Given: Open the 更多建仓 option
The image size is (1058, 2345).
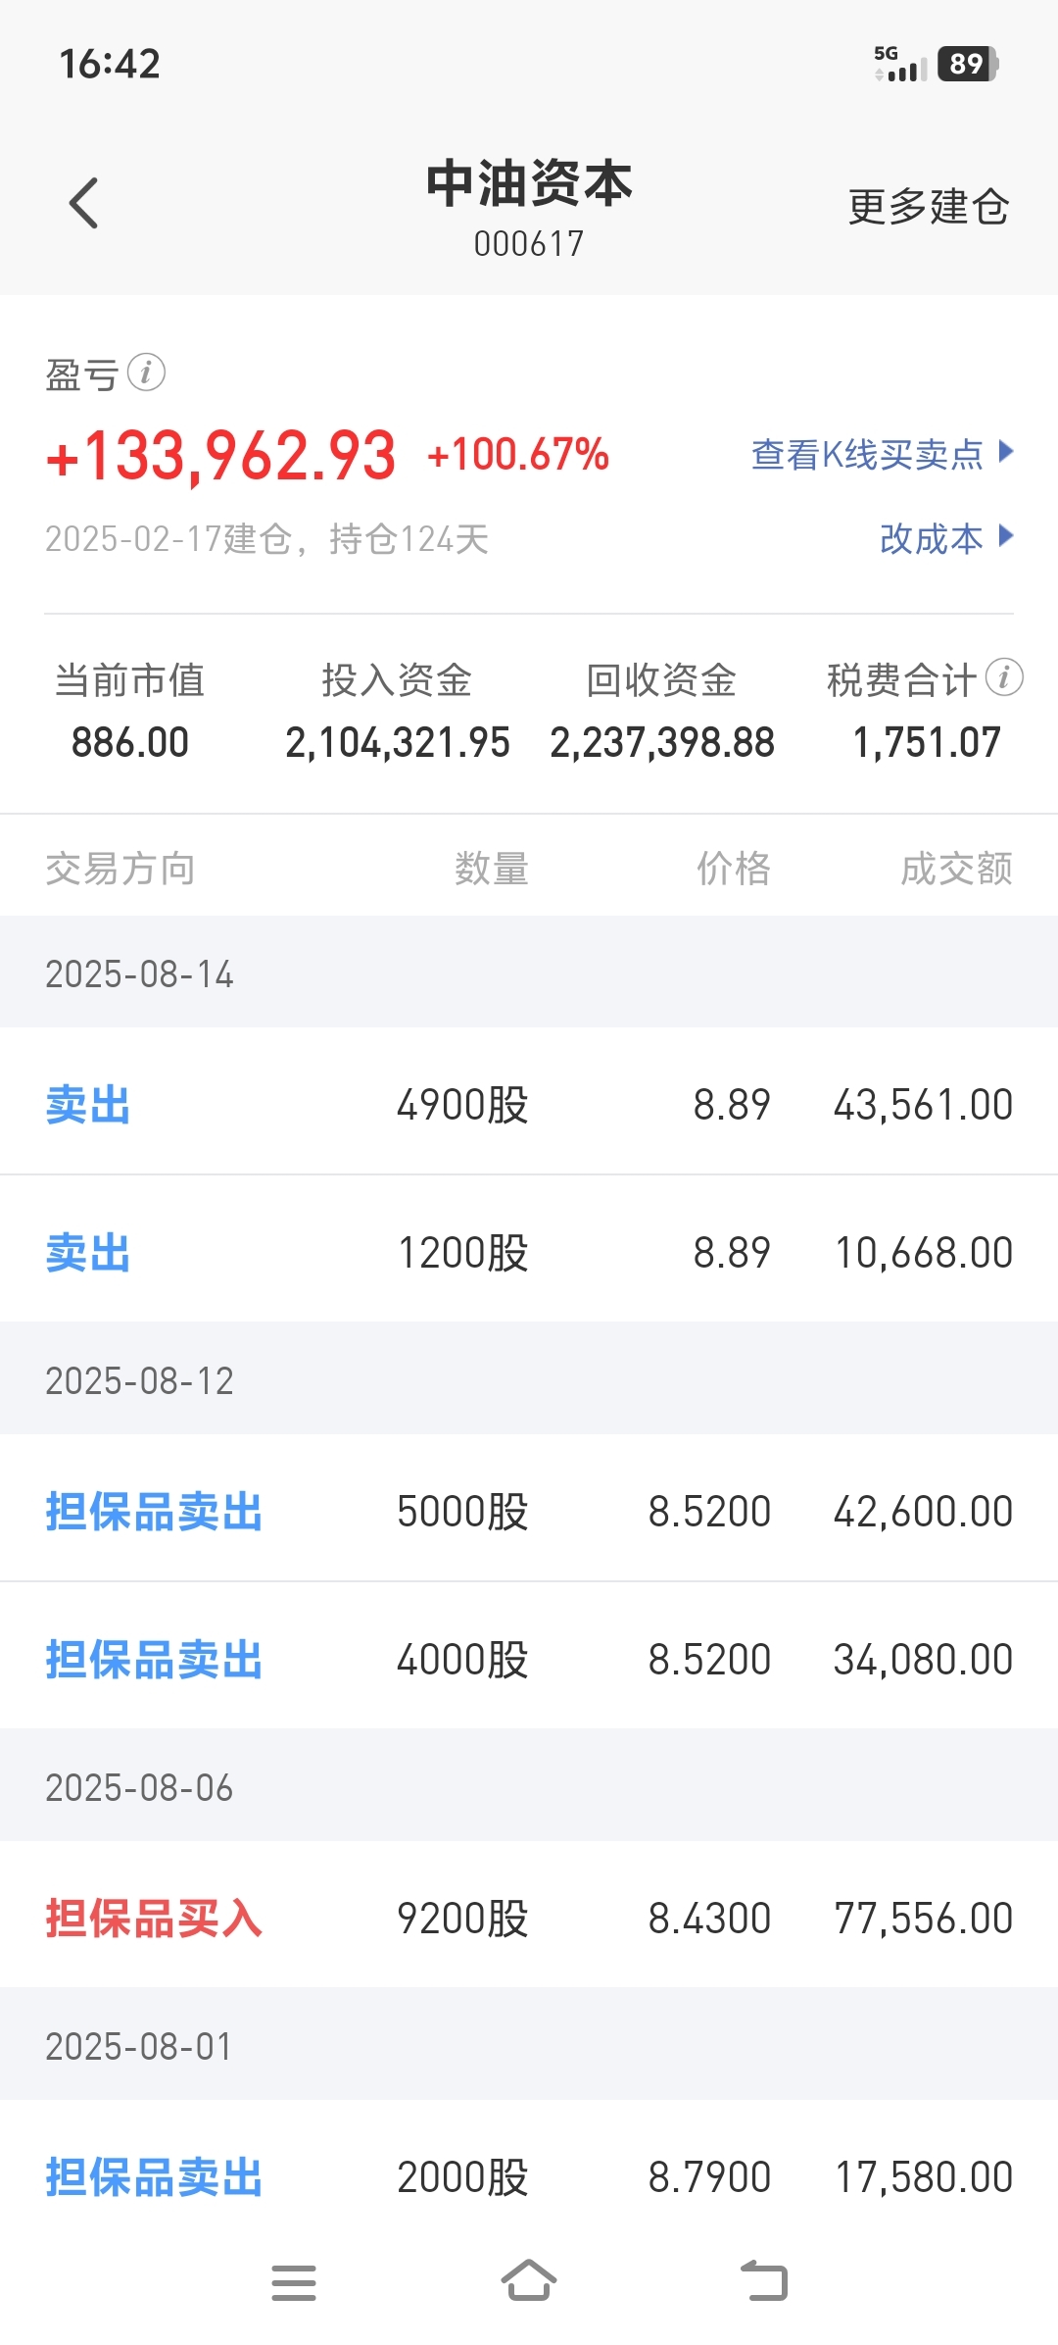Looking at the screenshot, I should click(x=928, y=206).
